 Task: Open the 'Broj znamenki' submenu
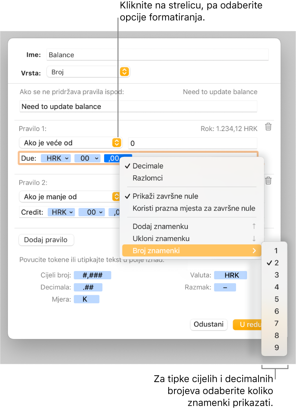[x=192, y=251]
